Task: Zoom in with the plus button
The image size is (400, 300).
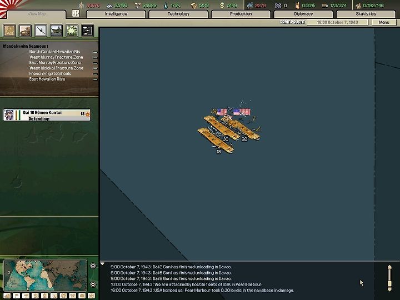Action: coord(93,266)
